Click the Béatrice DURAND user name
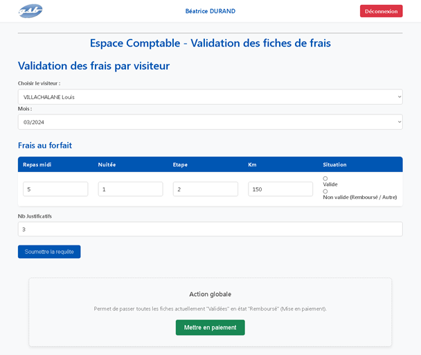 [210, 11]
